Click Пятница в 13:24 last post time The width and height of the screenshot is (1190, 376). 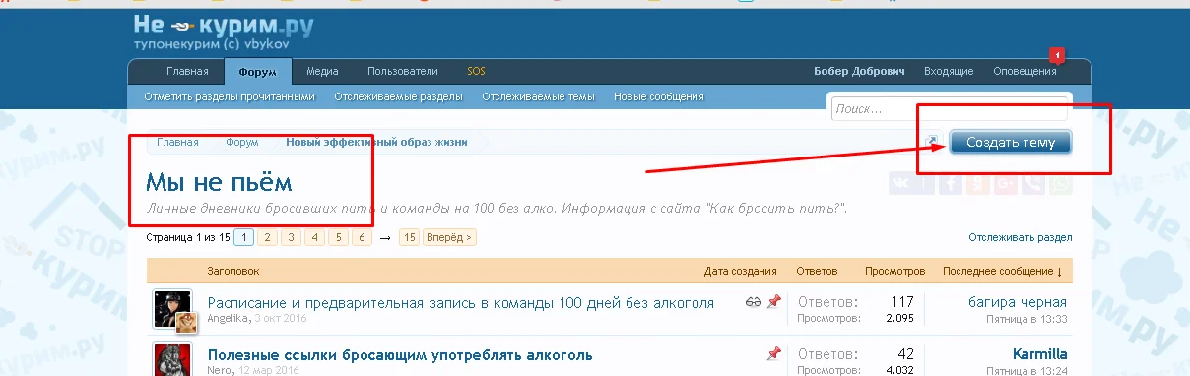coord(1026,372)
